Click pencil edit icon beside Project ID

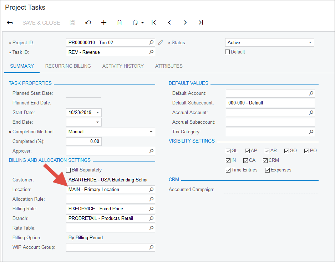(x=161, y=42)
